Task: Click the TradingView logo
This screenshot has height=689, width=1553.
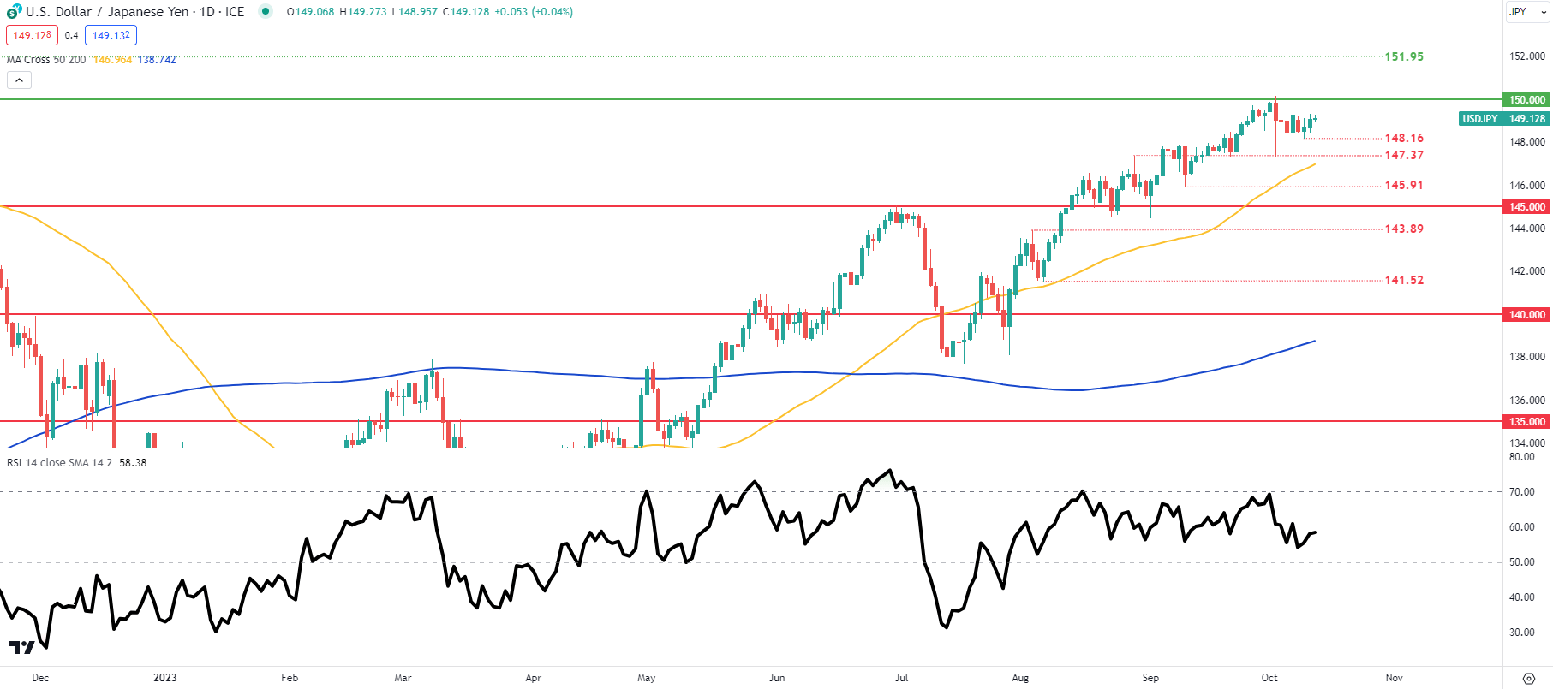Action: click(21, 647)
